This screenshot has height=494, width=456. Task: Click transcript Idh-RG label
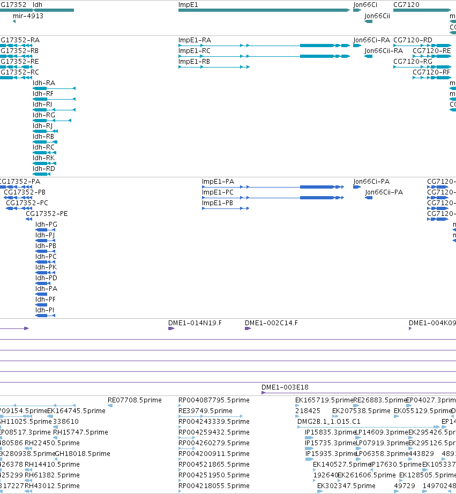coord(44,115)
